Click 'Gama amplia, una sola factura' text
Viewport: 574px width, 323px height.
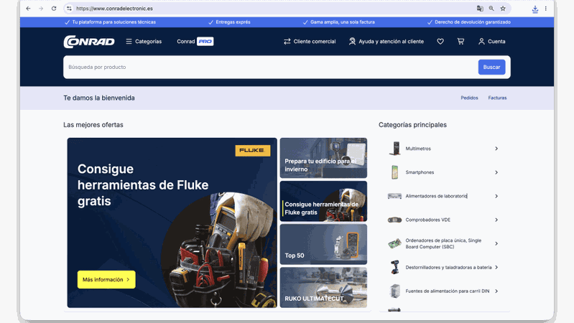[342, 22]
